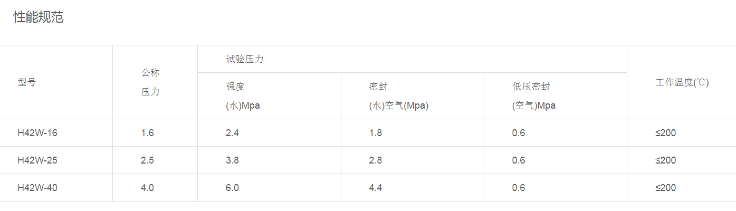Click the 密封(水)空气(Mpa) sub-header
This screenshot has width=736, height=211.
tap(398, 96)
